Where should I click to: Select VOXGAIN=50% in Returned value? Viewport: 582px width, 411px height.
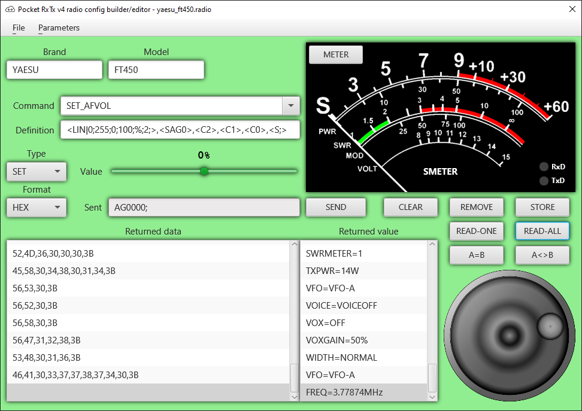364,340
